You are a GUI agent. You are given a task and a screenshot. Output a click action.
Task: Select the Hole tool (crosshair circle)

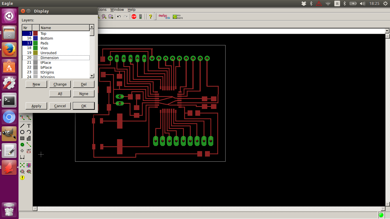22,151
